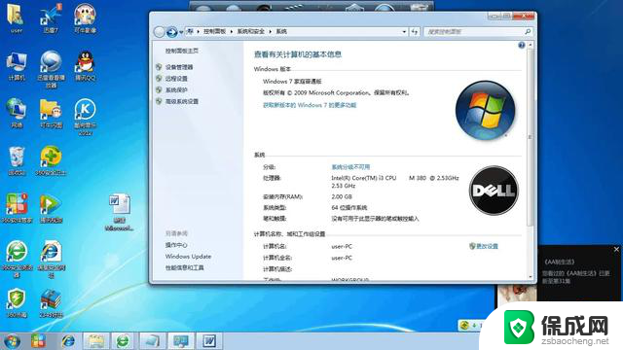Image resolution: width=623 pixels, height=350 pixels.
Task: Click the address bar refresh button
Action: point(415,32)
